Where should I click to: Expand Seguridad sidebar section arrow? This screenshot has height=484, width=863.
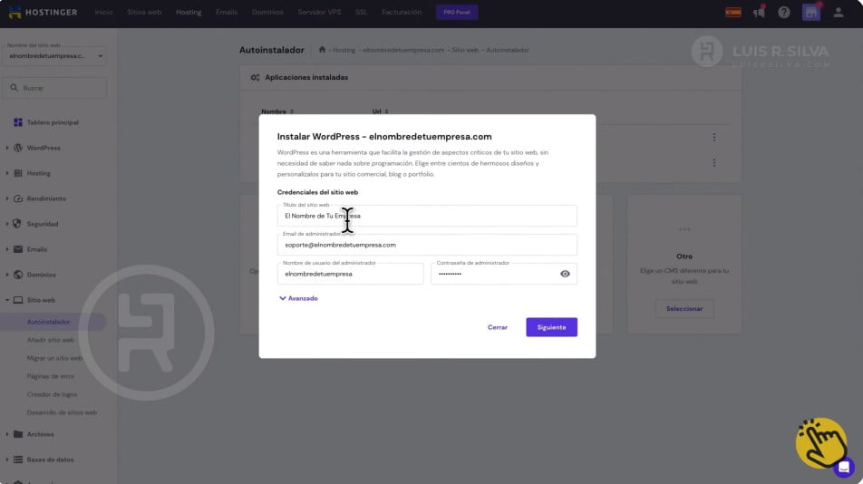pos(7,224)
